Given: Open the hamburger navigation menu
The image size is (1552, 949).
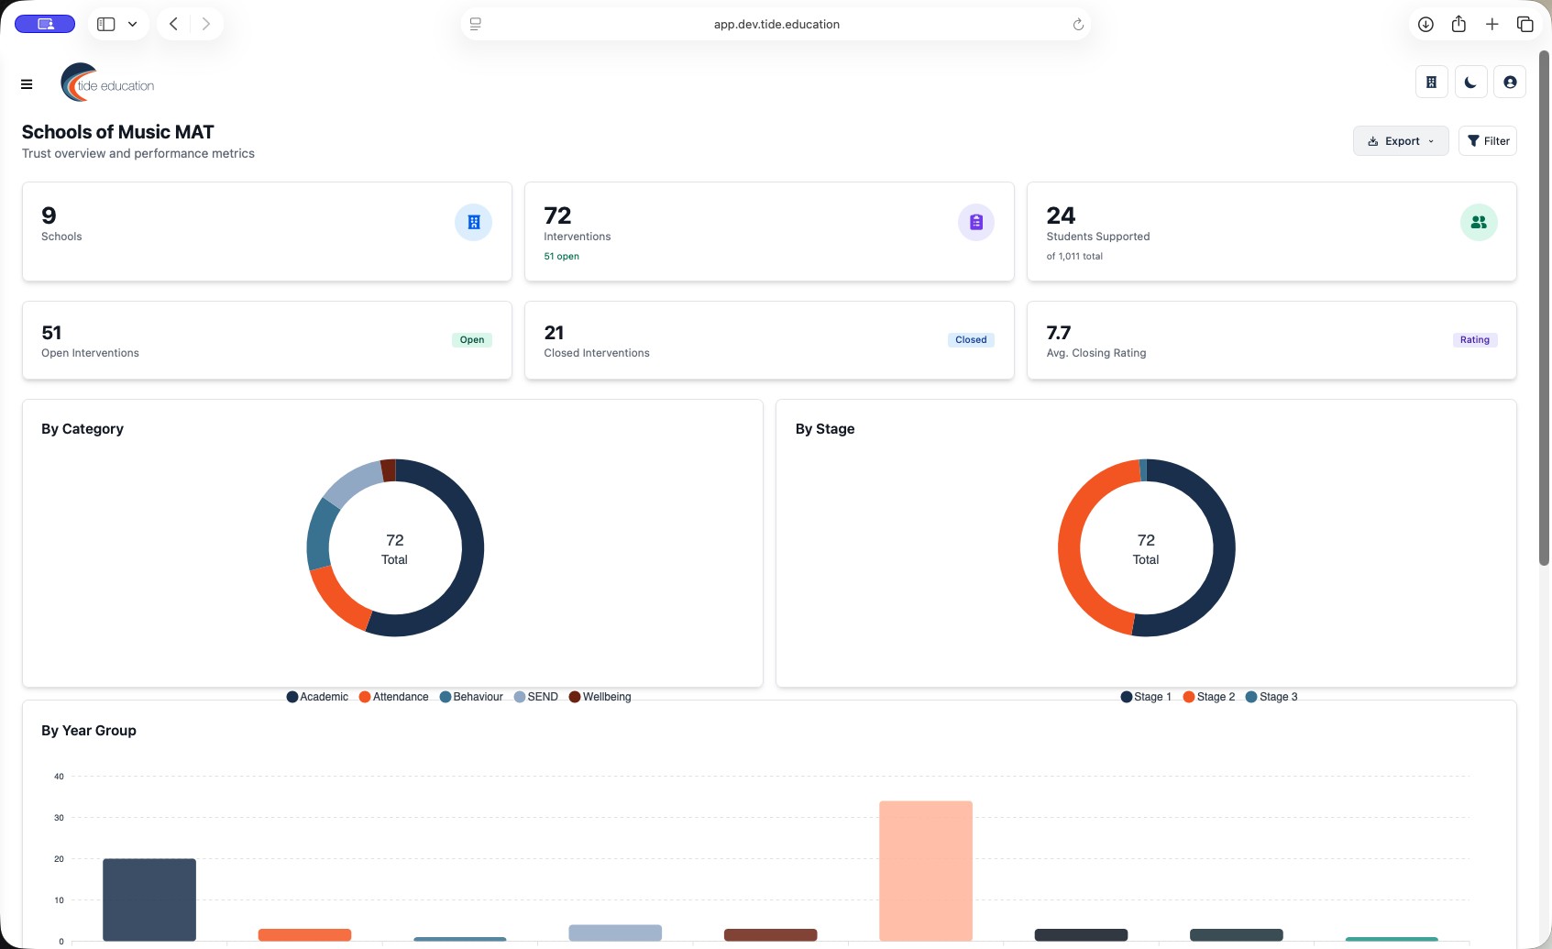Looking at the screenshot, I should tap(27, 84).
